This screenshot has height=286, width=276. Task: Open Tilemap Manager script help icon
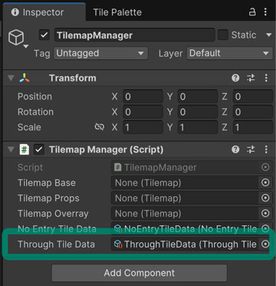point(235,149)
